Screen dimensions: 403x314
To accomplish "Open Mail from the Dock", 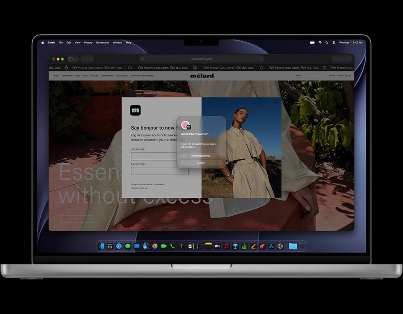I will [x=137, y=246].
